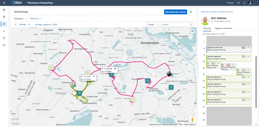Open the notifications bell
The width and height of the screenshot is (259, 127).
(244, 3)
